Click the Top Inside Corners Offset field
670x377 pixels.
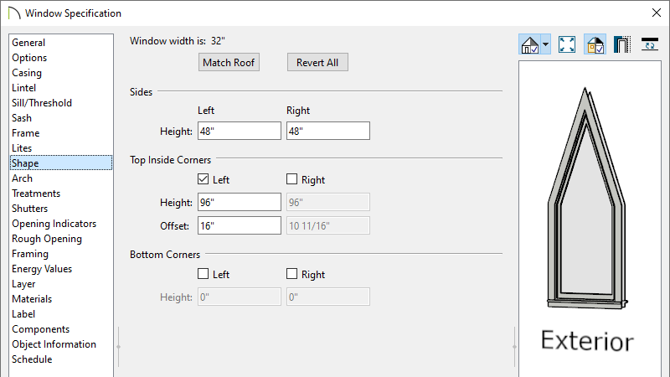click(x=240, y=225)
